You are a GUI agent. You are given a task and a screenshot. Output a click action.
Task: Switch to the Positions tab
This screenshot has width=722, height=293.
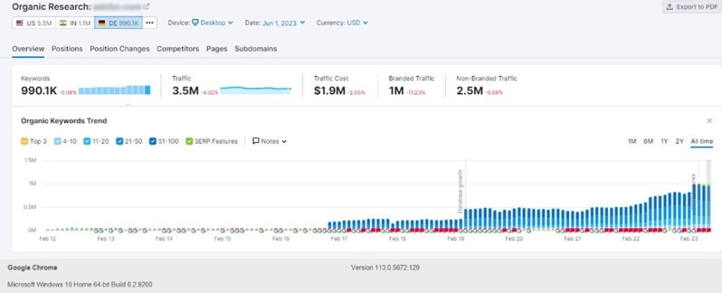coord(67,49)
